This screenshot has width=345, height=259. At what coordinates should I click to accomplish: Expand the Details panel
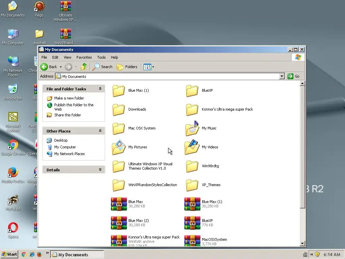[x=100, y=170]
